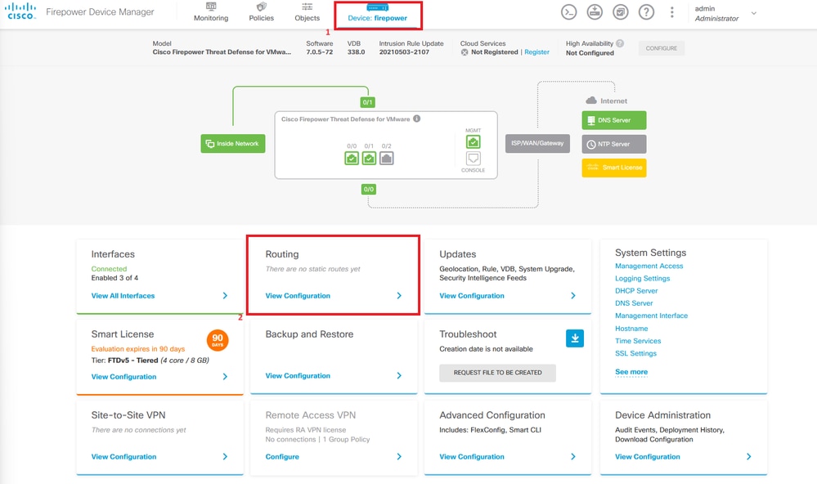The height and width of the screenshot is (484, 817).
Task: Click the CONFIGURE high availability button
Action: [662, 48]
